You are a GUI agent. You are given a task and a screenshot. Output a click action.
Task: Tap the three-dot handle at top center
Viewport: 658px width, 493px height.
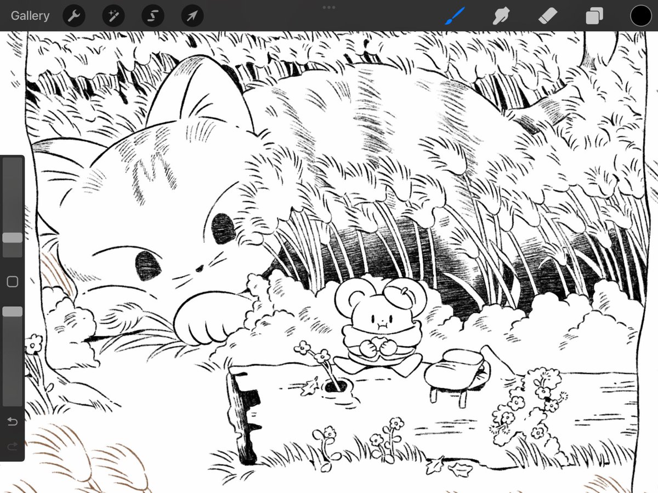329,7
